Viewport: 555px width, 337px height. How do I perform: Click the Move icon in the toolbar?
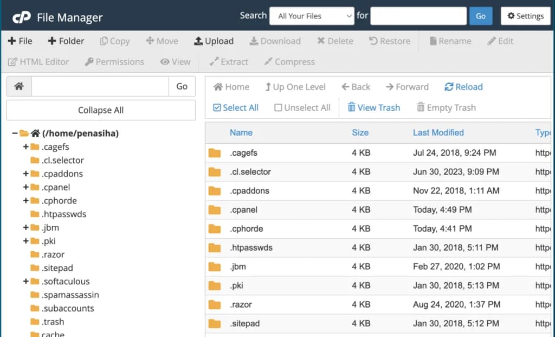[x=162, y=41]
